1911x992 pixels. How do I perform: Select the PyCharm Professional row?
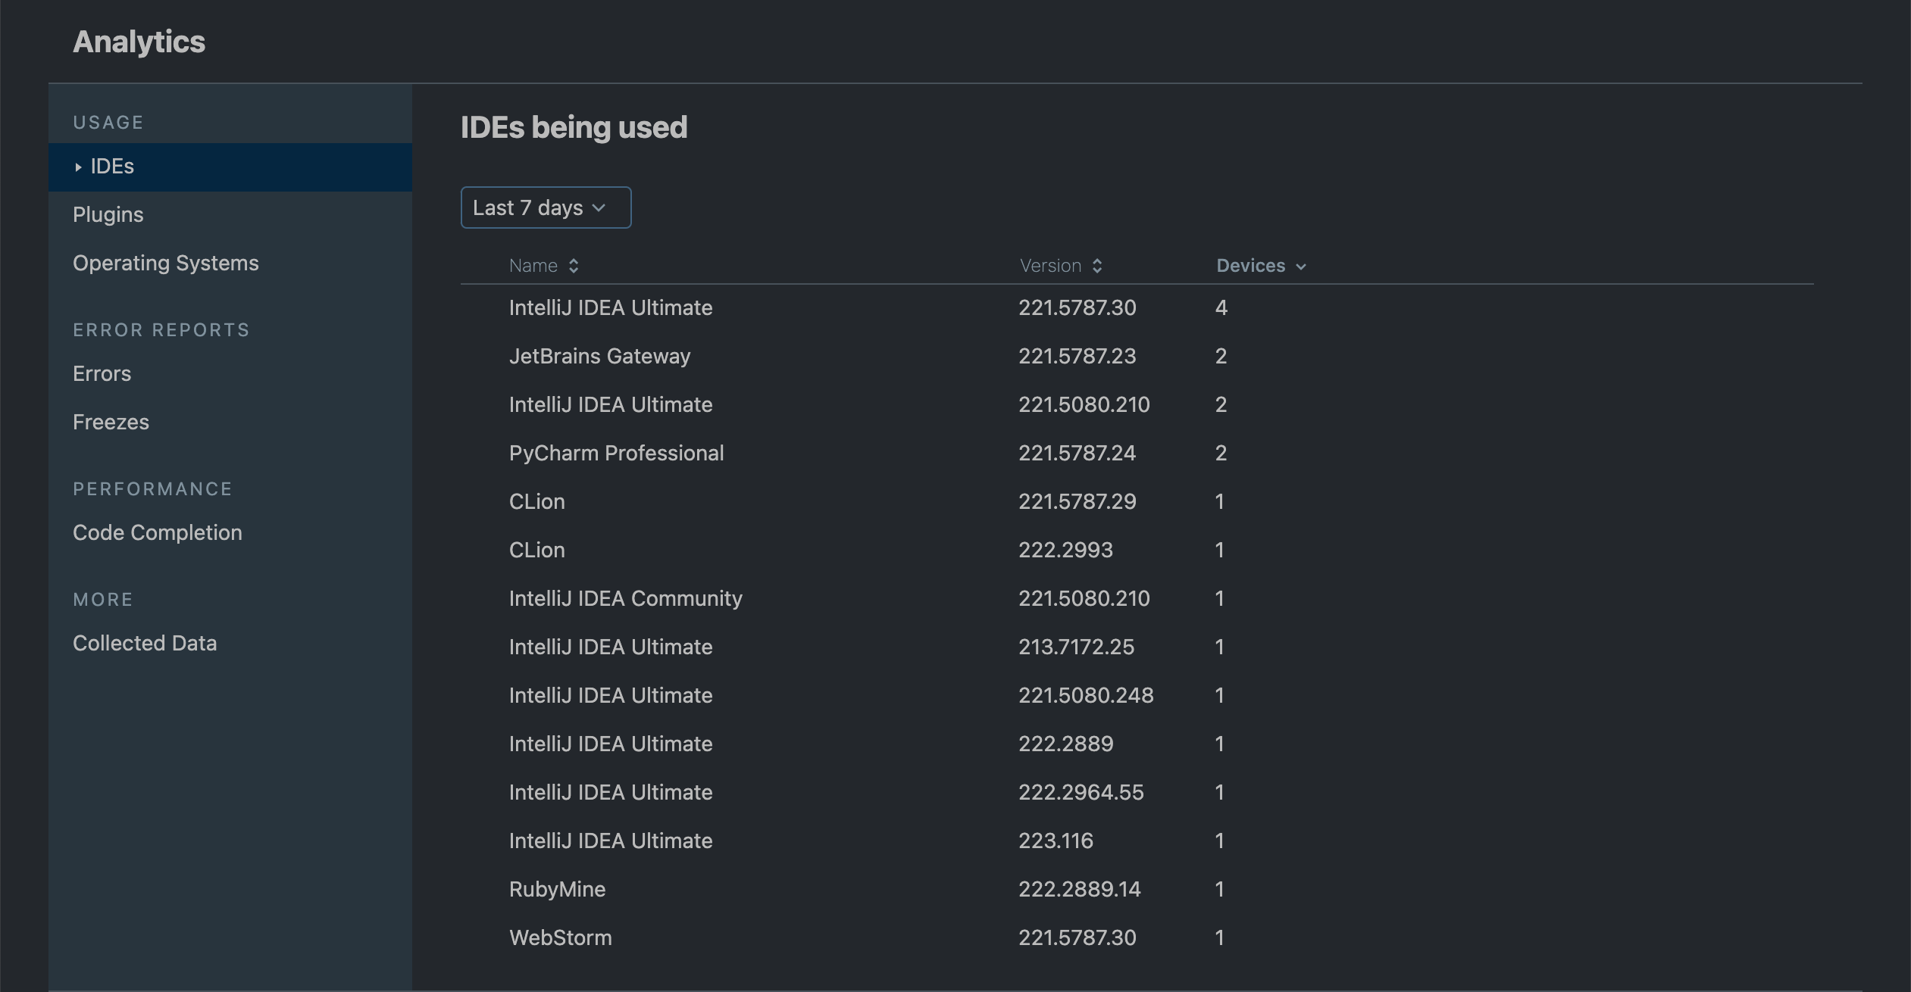click(x=616, y=453)
